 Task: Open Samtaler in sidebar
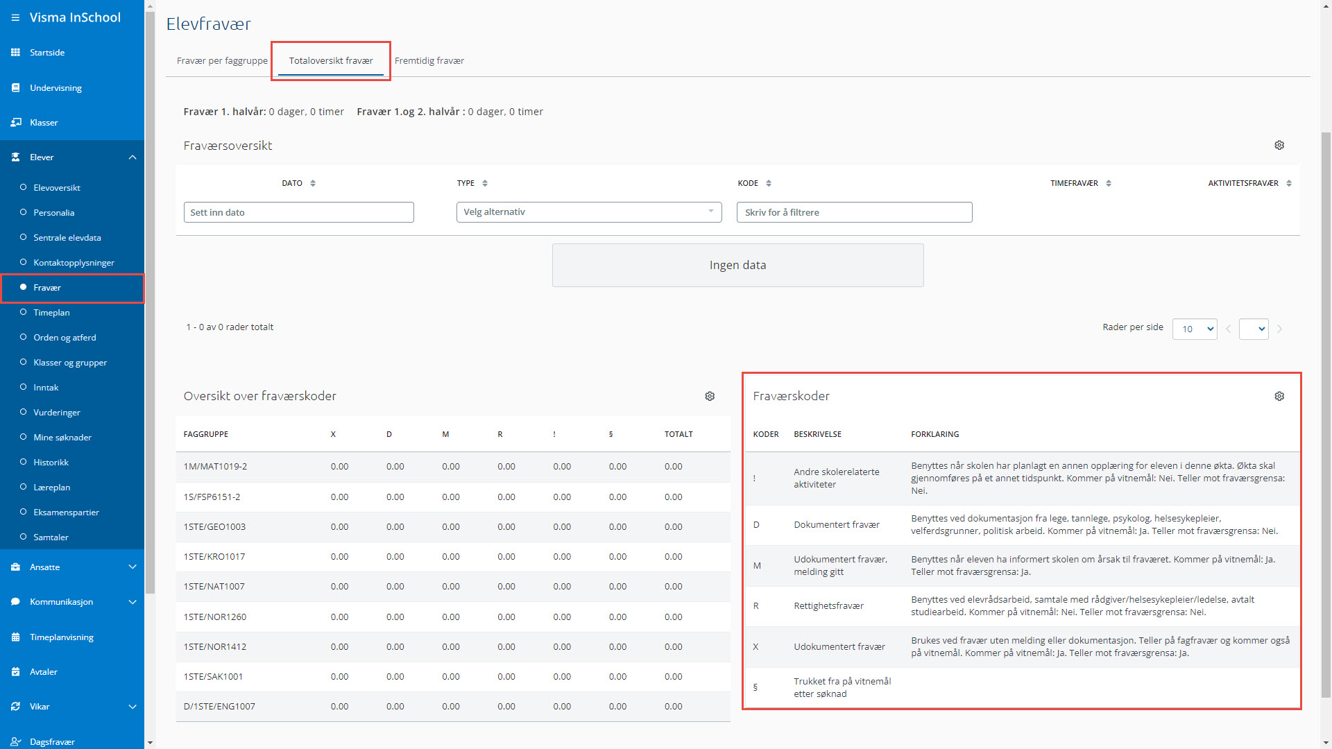pyautogui.click(x=51, y=537)
